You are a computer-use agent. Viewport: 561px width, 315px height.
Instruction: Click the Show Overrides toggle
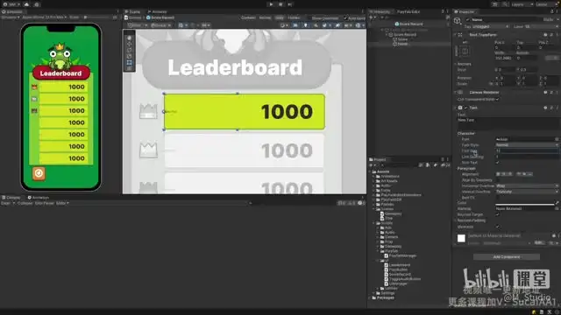pos(325,17)
